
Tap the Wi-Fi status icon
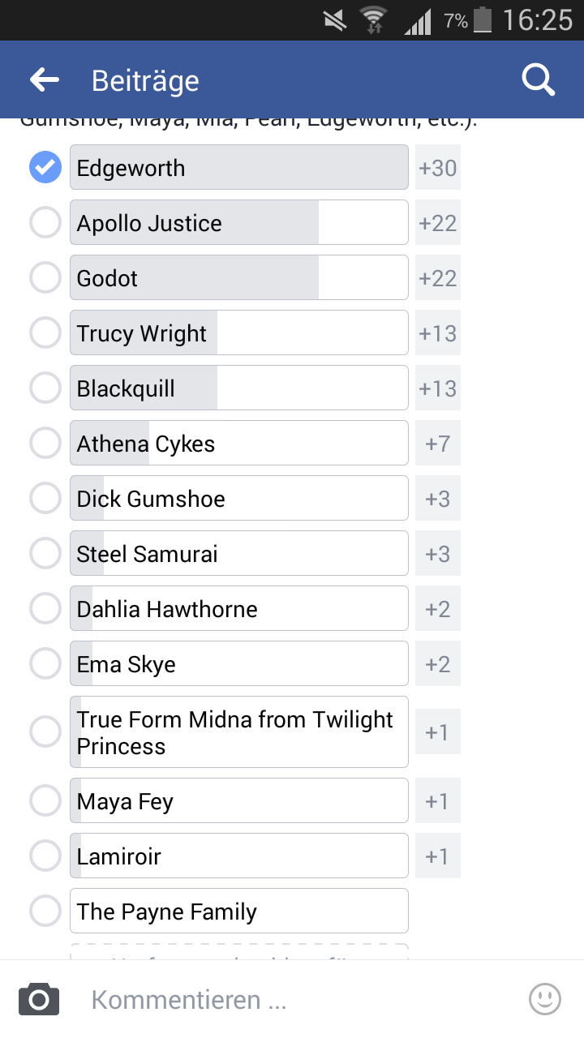[x=374, y=19]
